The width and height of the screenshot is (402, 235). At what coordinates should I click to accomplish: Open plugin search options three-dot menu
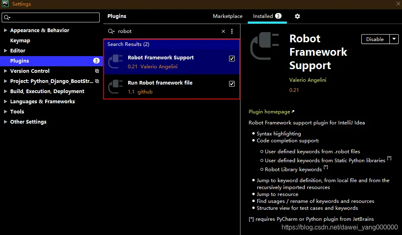click(232, 31)
